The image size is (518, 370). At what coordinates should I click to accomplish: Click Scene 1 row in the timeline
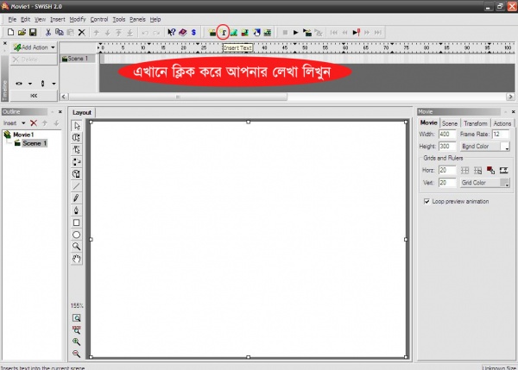coord(78,59)
